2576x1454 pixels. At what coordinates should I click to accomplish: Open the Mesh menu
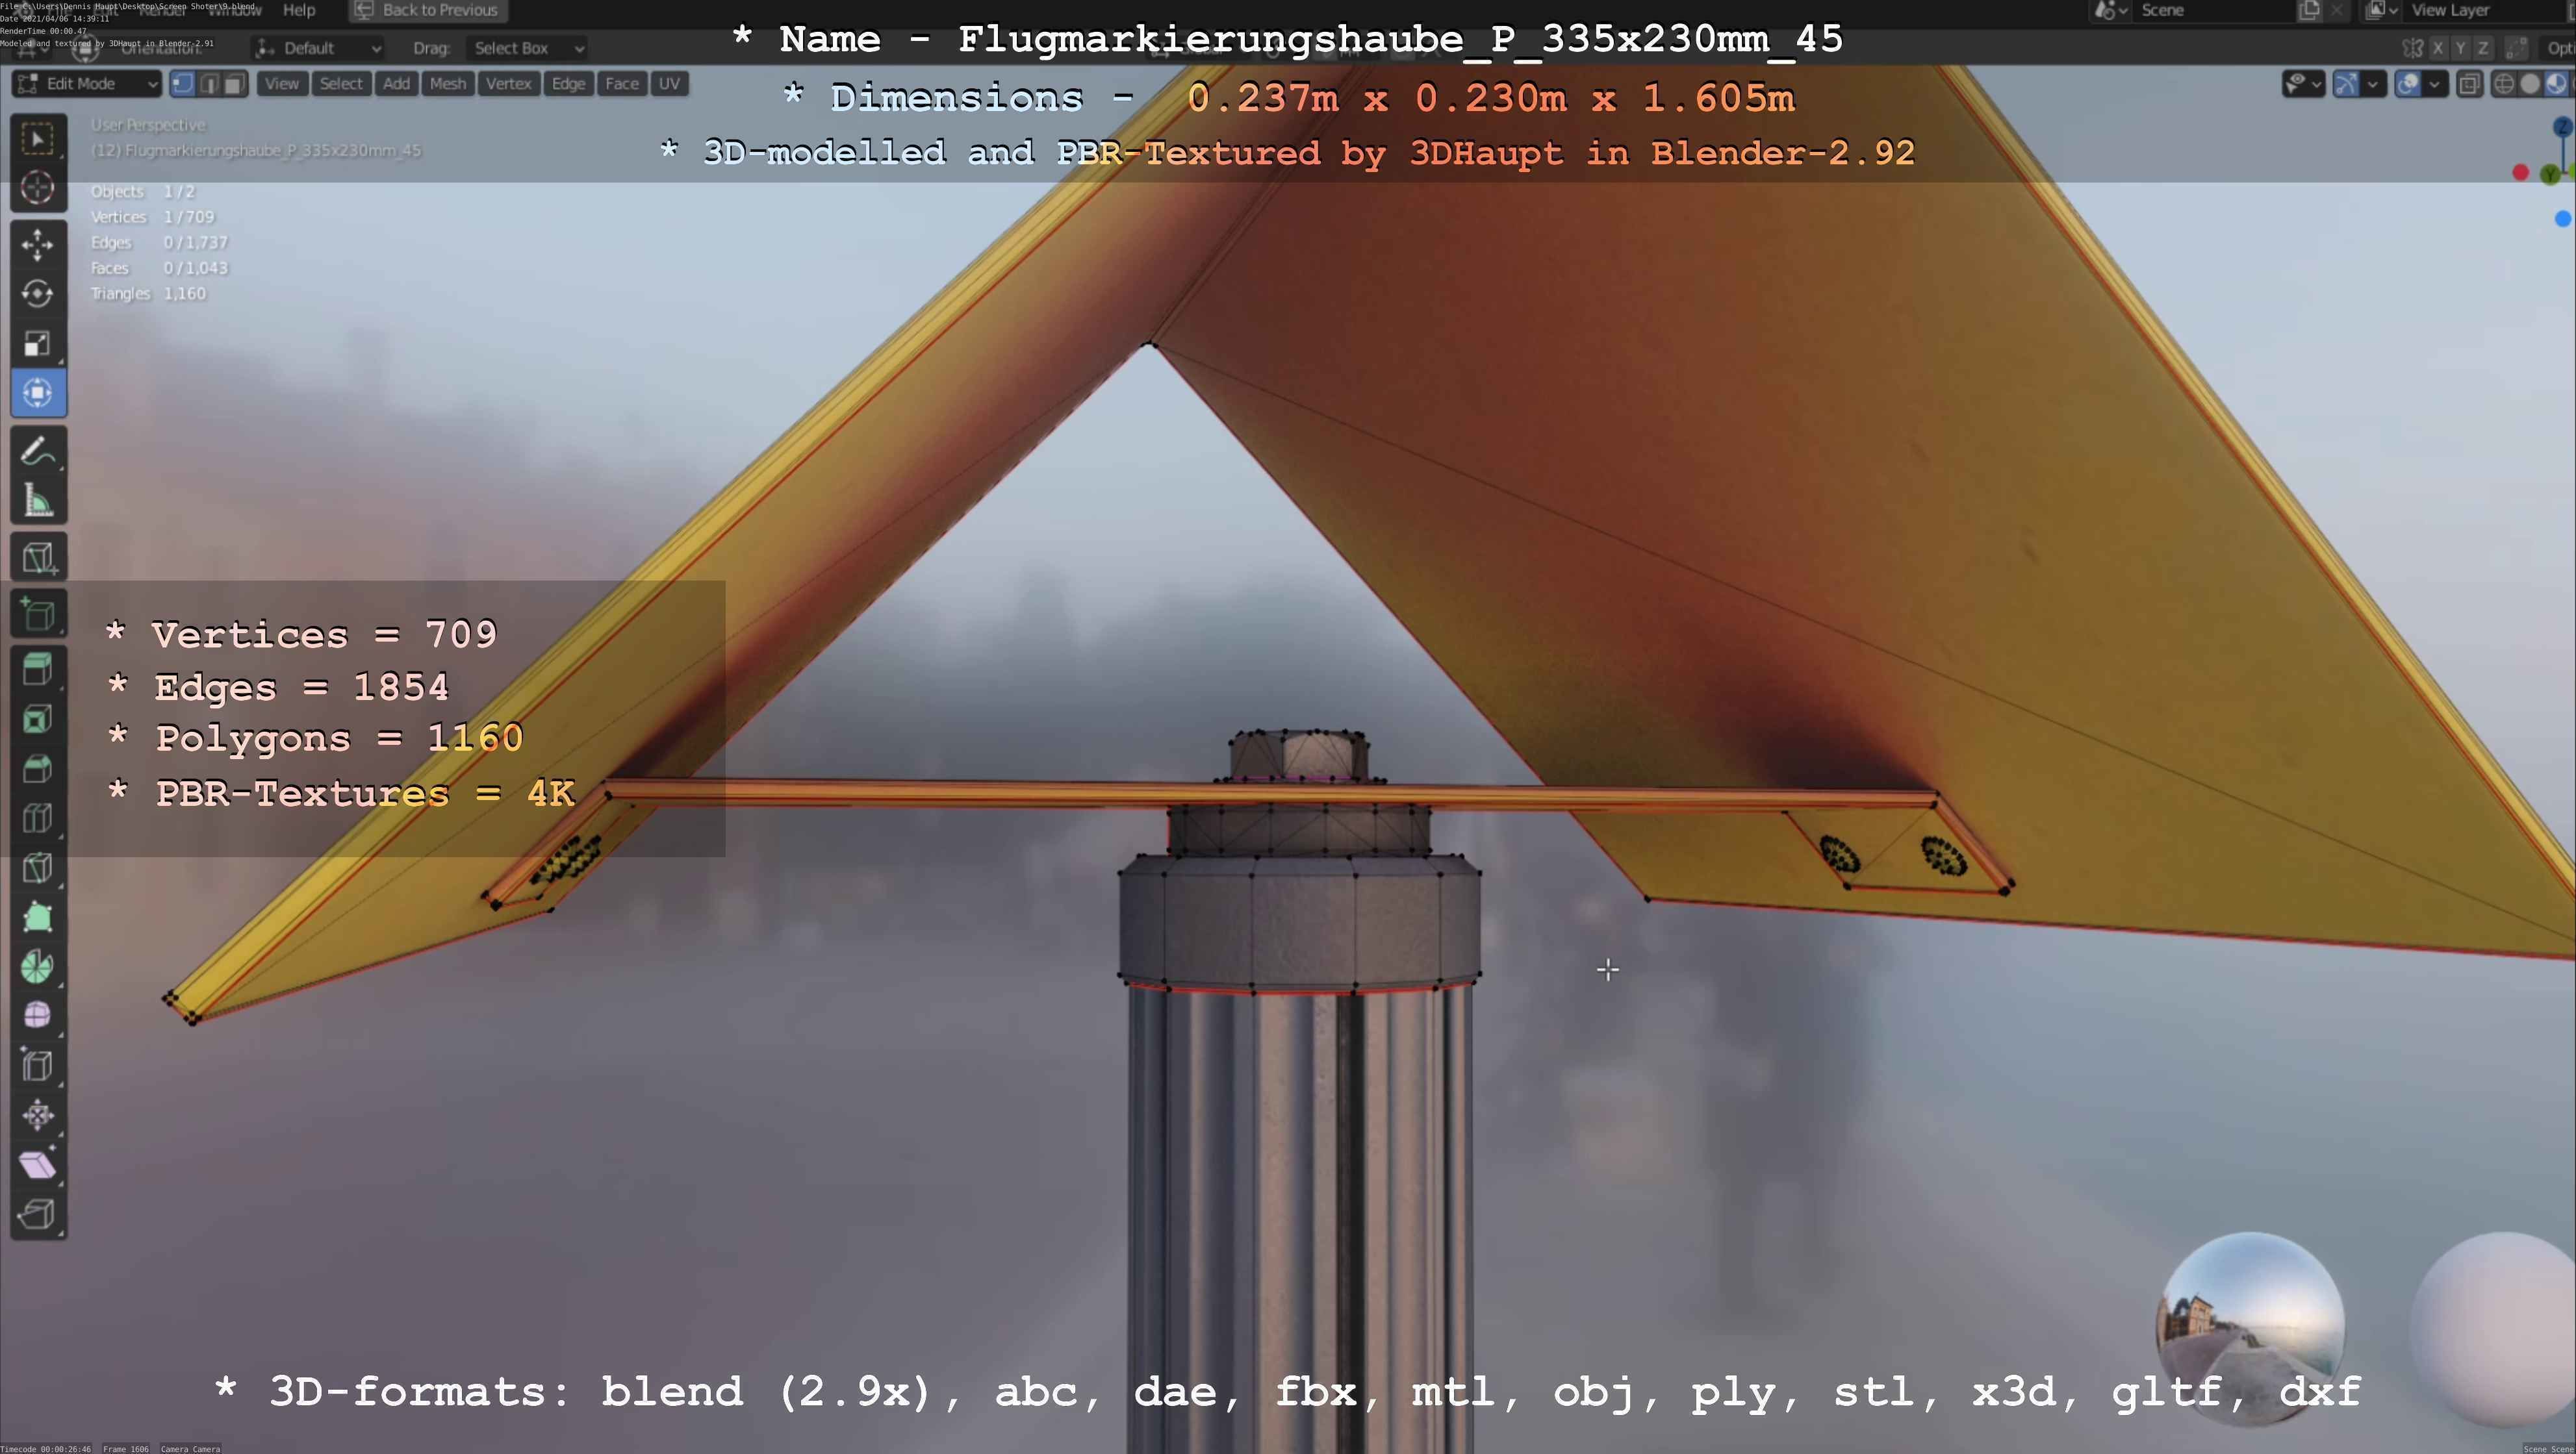point(447,84)
